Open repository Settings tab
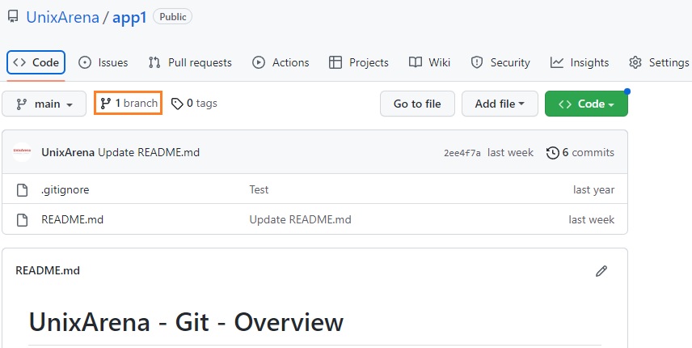This screenshot has height=348, width=692. 659,62
